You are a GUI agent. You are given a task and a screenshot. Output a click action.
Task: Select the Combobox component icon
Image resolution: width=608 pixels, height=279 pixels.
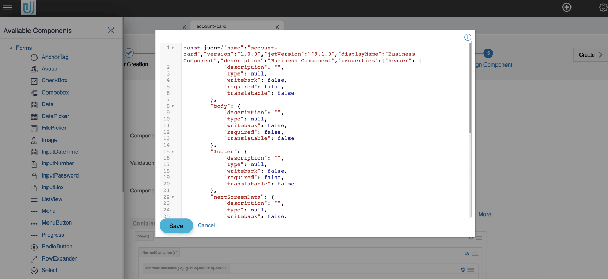pyautogui.click(x=34, y=93)
